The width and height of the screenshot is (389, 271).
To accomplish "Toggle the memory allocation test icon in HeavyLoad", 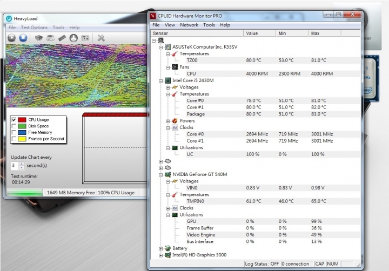I will pos(62,38).
